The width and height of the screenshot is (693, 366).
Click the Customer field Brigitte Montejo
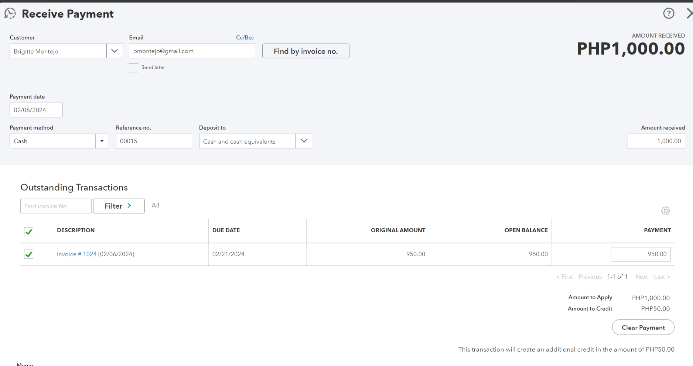[58, 51]
